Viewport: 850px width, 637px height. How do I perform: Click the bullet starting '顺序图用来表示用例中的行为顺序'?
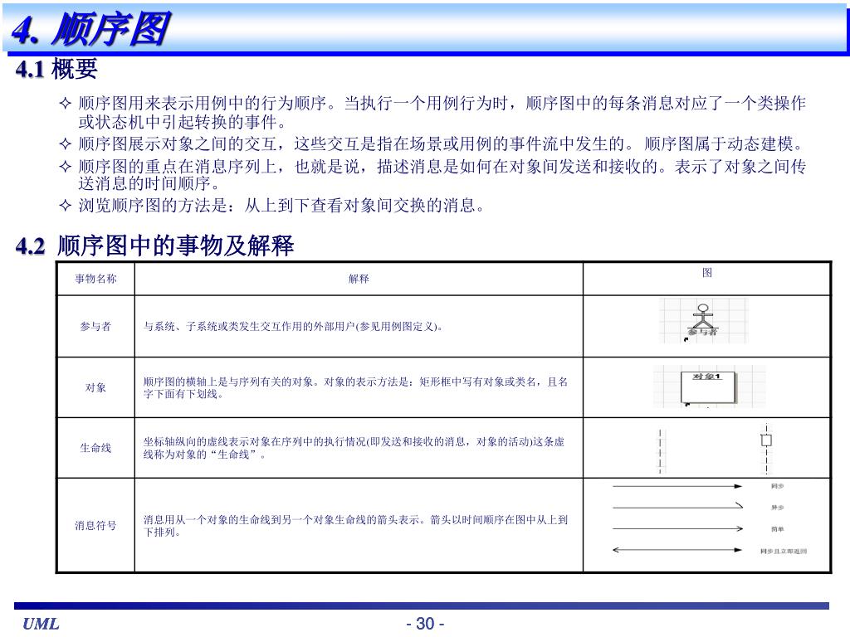442,112
